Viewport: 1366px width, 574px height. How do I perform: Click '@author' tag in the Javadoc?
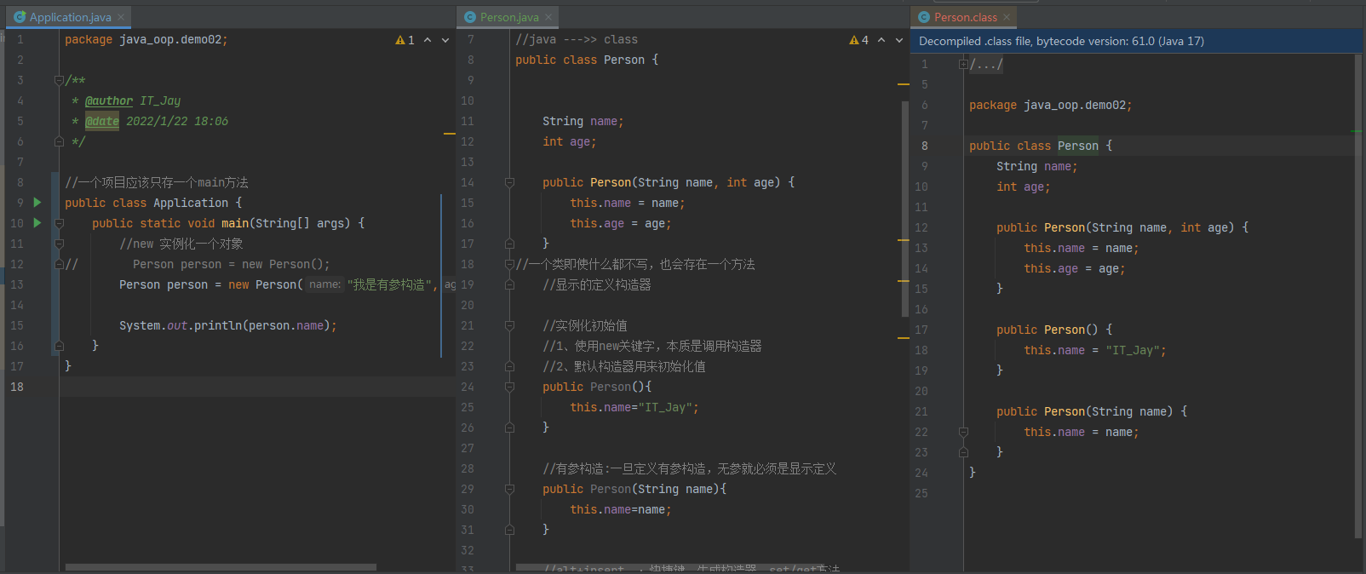(109, 100)
